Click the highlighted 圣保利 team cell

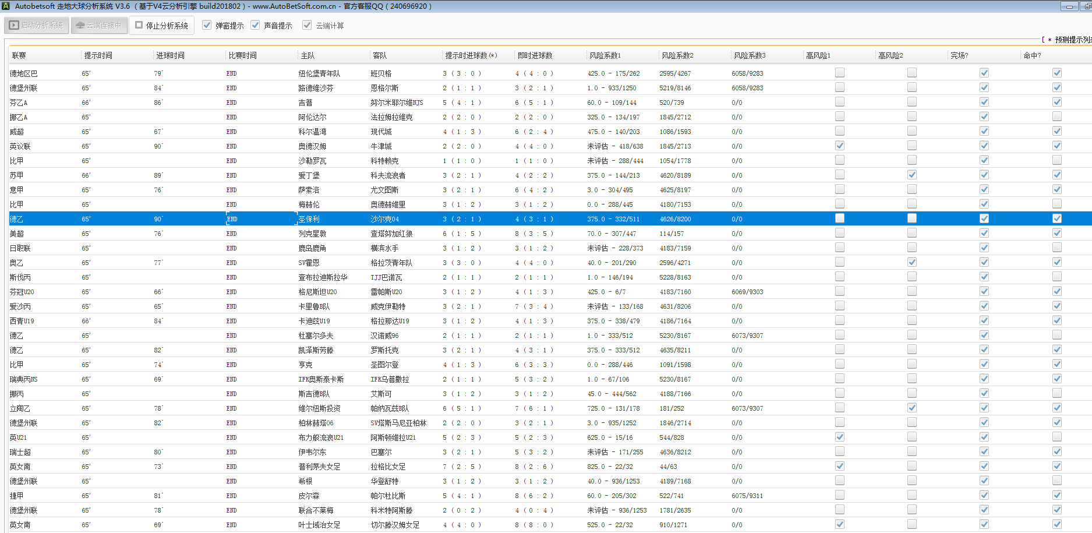(x=309, y=219)
